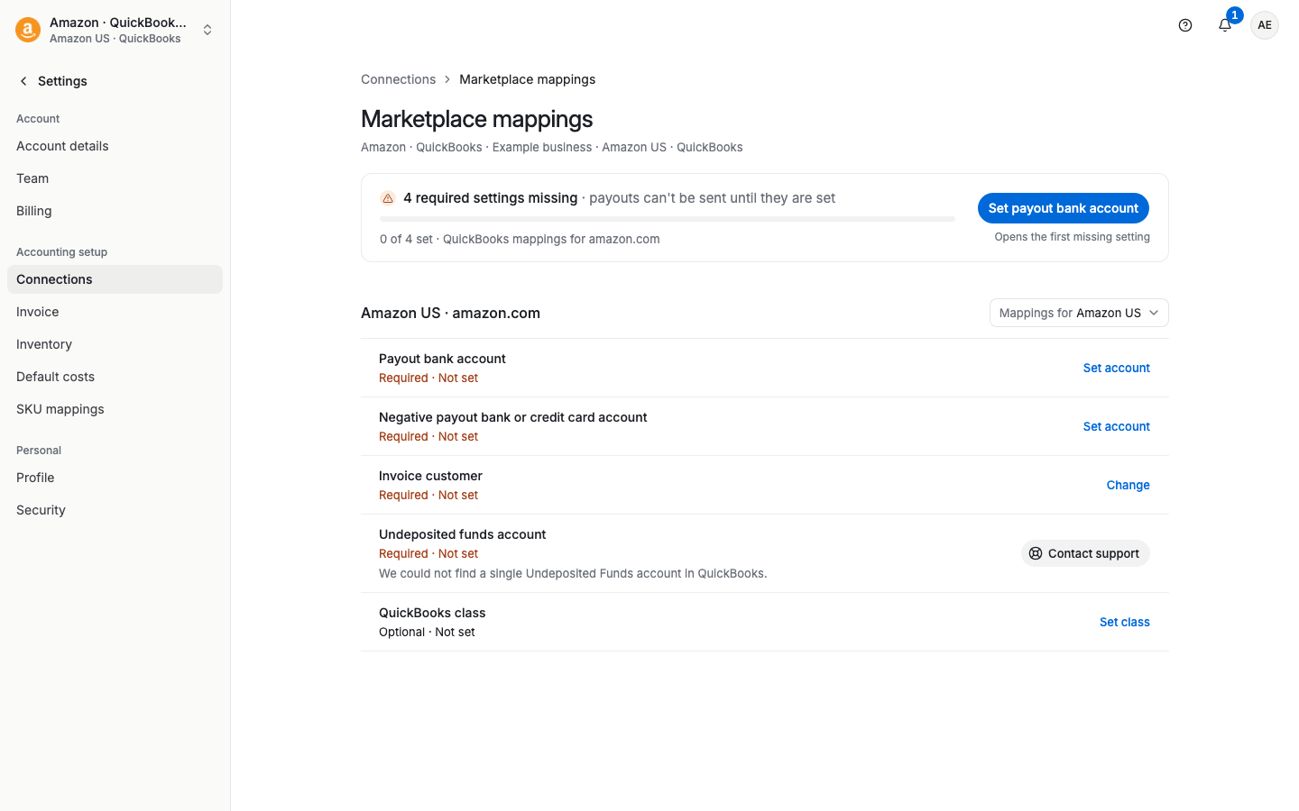The image size is (1299, 811).
Task: Click the QuickBooks class label
Action: coord(432,613)
